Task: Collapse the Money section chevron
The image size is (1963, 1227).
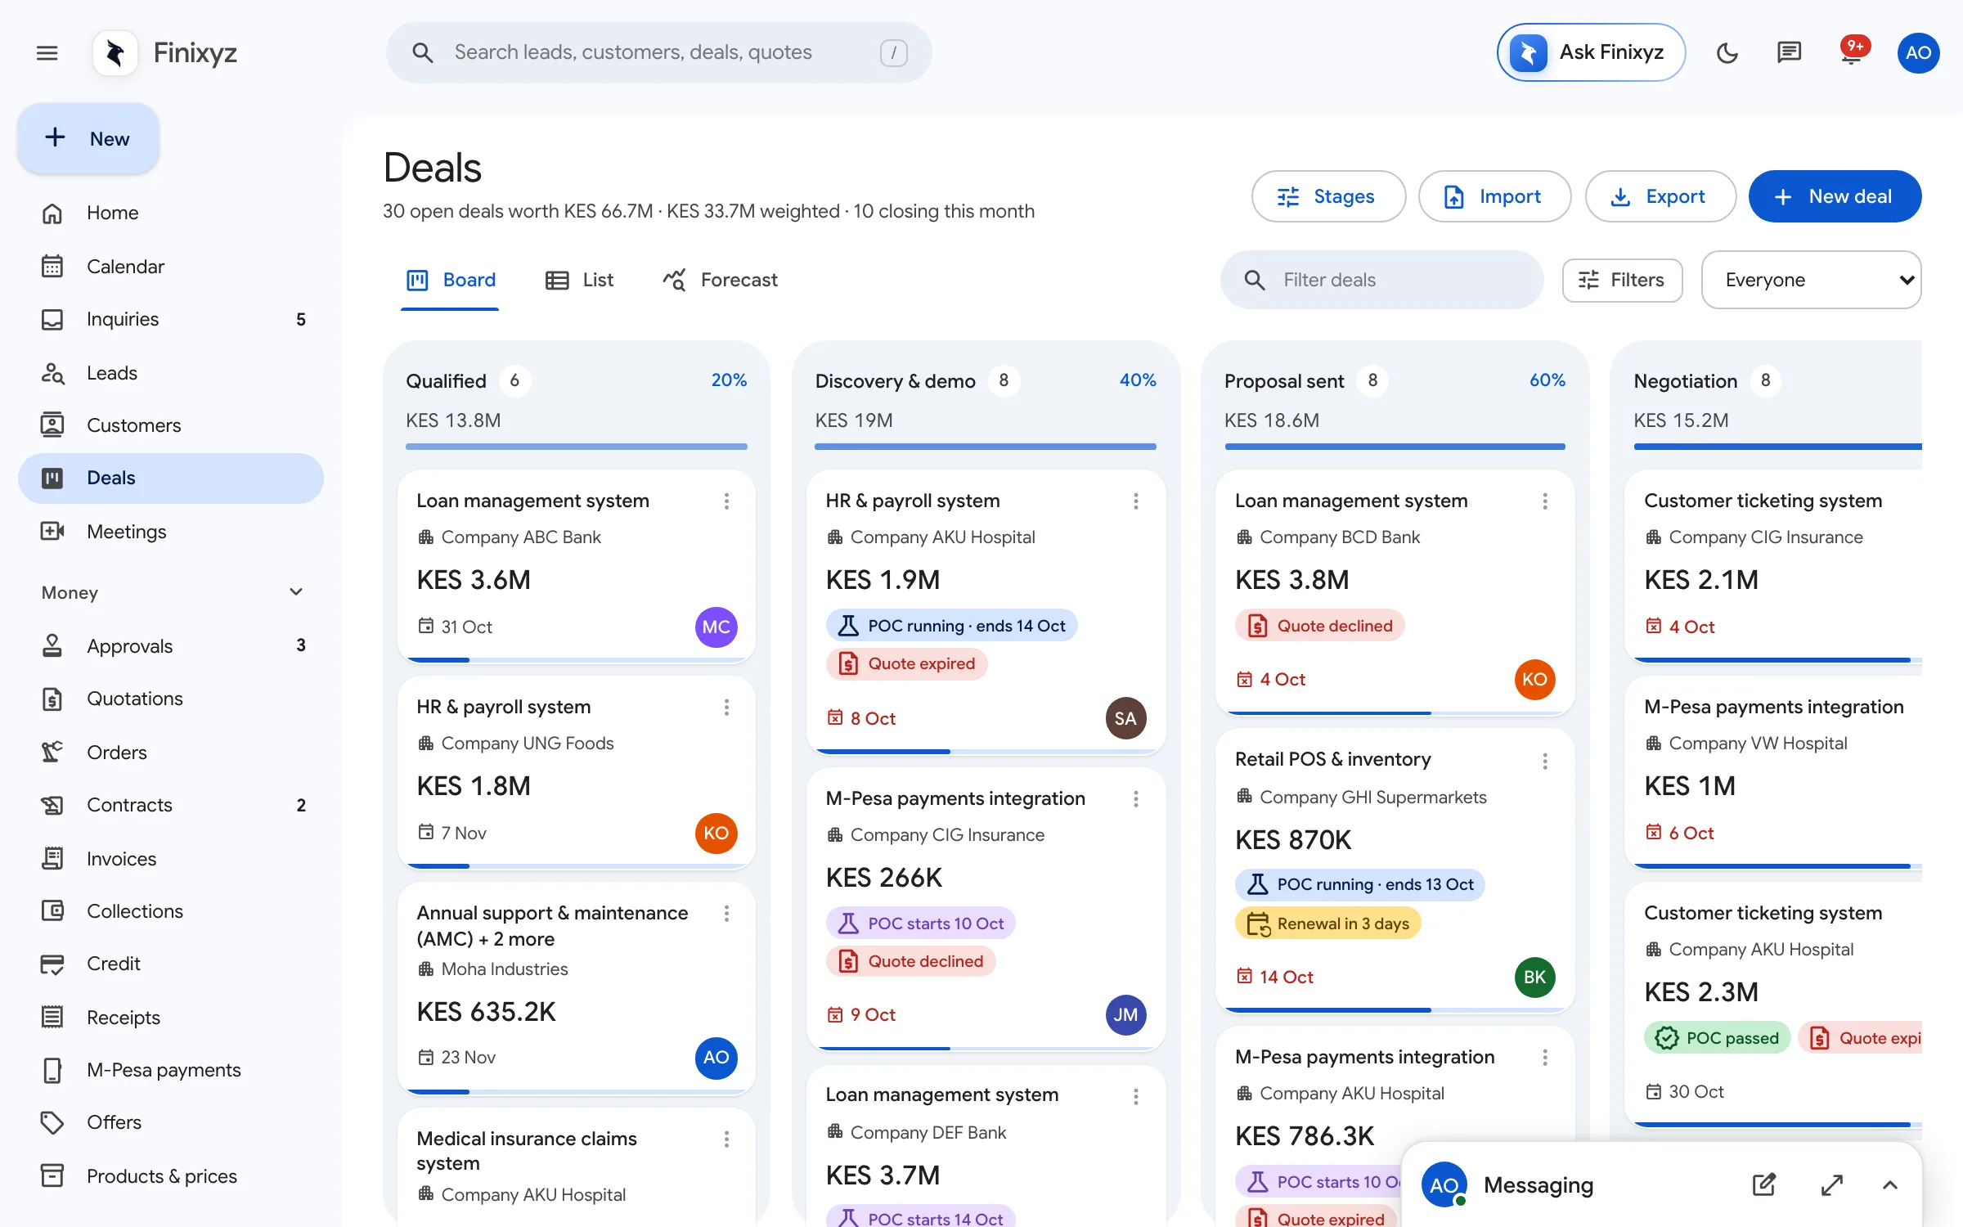Action: [x=296, y=591]
